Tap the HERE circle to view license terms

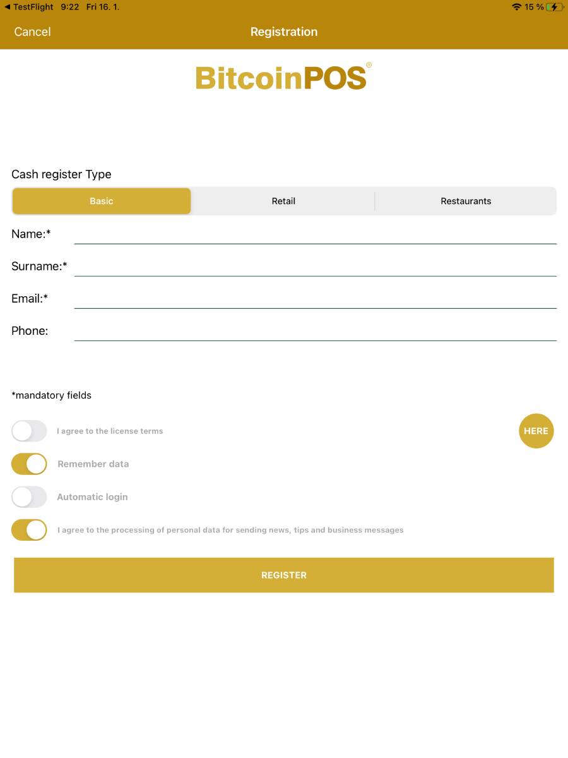click(x=536, y=431)
